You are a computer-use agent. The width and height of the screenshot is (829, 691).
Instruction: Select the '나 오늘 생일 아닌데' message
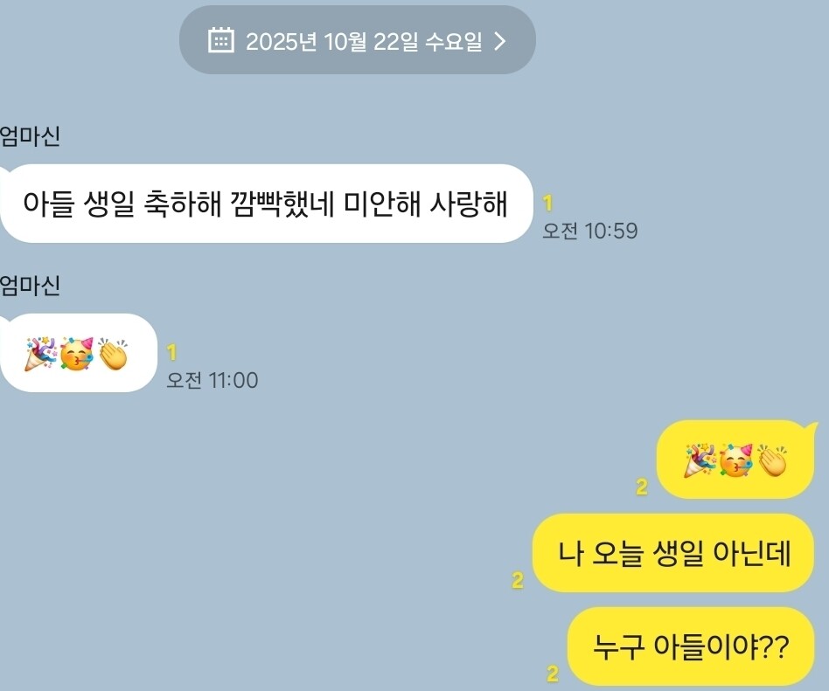(673, 553)
